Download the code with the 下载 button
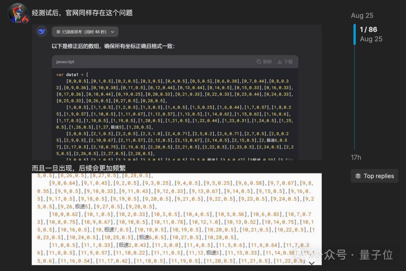The height and width of the screenshot is (271, 406). click(285, 62)
